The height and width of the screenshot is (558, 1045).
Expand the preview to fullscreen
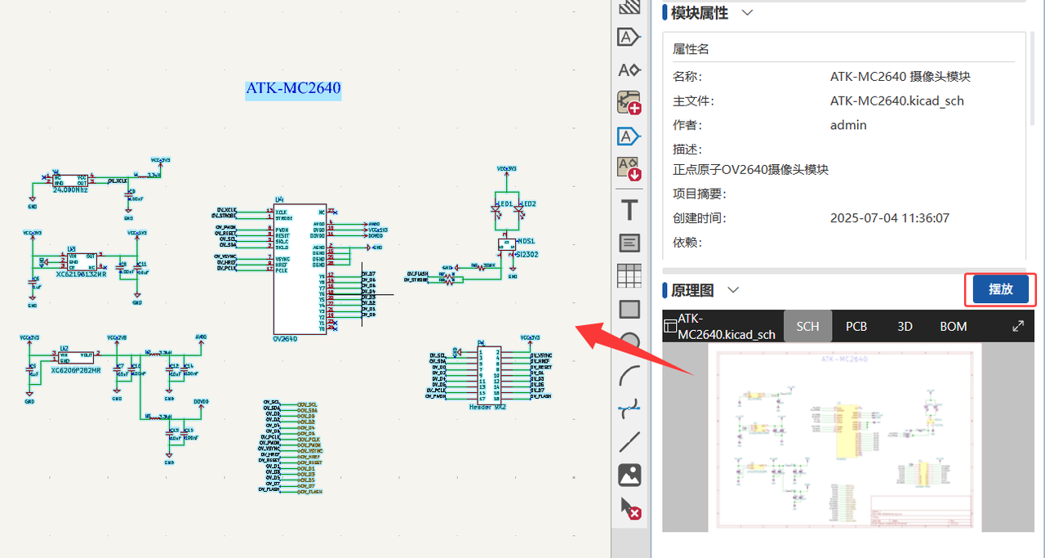click(x=1018, y=326)
